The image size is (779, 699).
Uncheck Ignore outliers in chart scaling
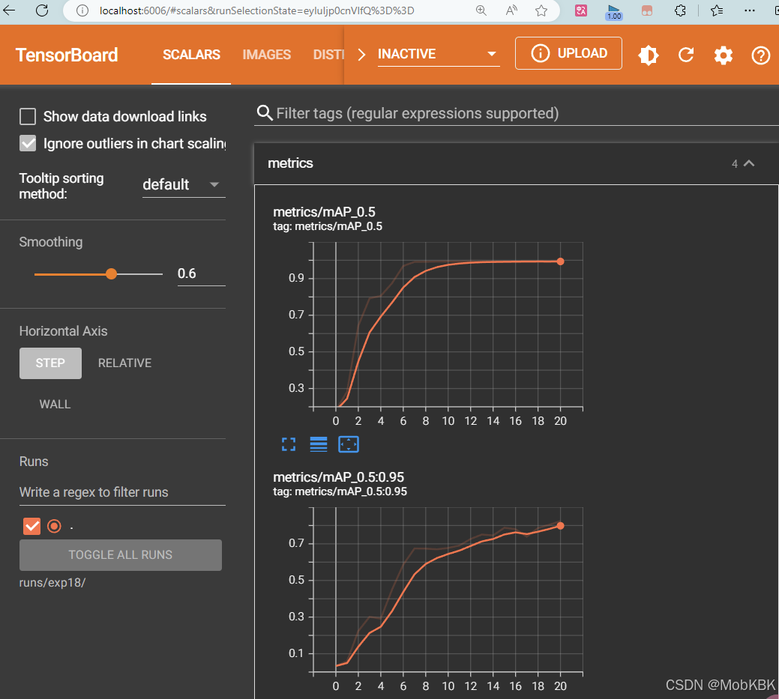[x=28, y=144]
